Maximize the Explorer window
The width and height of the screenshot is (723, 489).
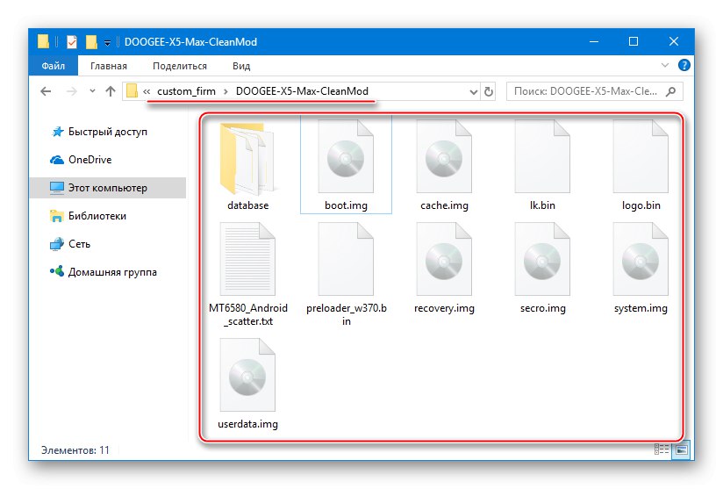(634, 41)
